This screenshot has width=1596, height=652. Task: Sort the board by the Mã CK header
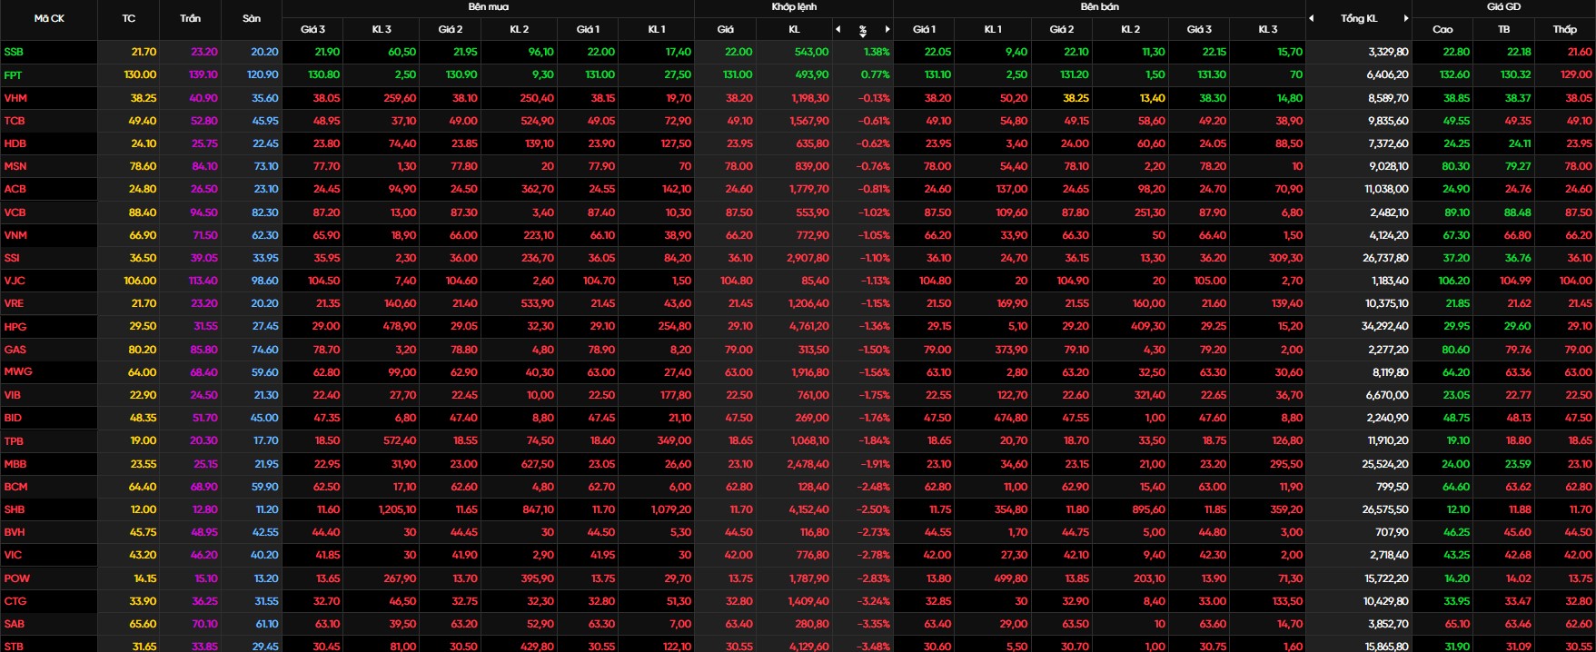[49, 18]
